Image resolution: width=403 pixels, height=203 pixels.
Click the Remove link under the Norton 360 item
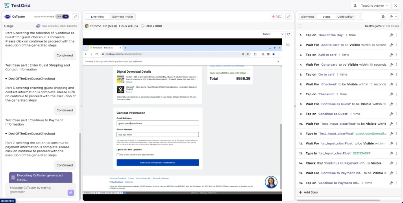tap(129, 82)
